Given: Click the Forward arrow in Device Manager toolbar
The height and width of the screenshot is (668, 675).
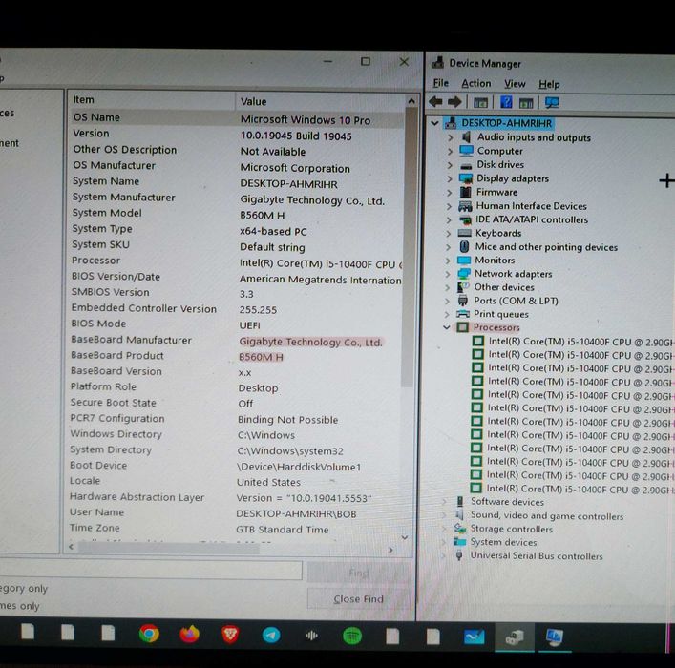Looking at the screenshot, I should 454,102.
